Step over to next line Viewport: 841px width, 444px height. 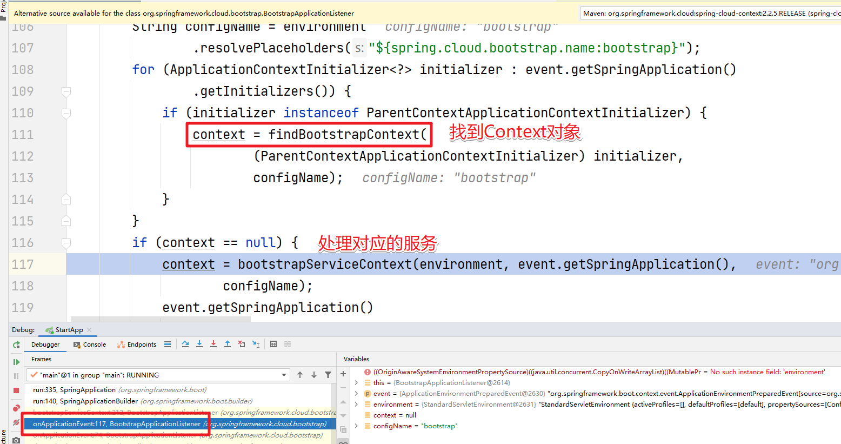[x=185, y=344]
